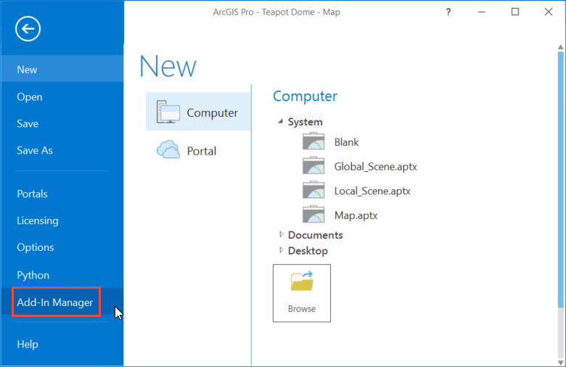This screenshot has width=566, height=367.
Task: Click the Map.aptx template icon
Action: point(313,215)
